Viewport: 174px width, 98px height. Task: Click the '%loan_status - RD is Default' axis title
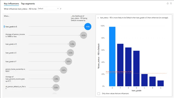tap(98, 56)
